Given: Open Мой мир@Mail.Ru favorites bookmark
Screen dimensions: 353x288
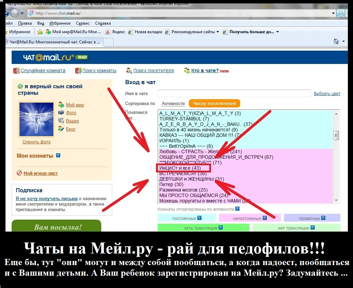Looking at the screenshot, I should (73, 32).
